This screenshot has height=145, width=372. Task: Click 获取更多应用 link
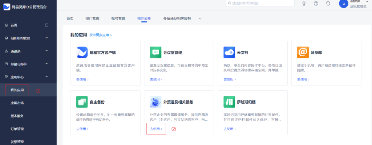[x=101, y=35]
